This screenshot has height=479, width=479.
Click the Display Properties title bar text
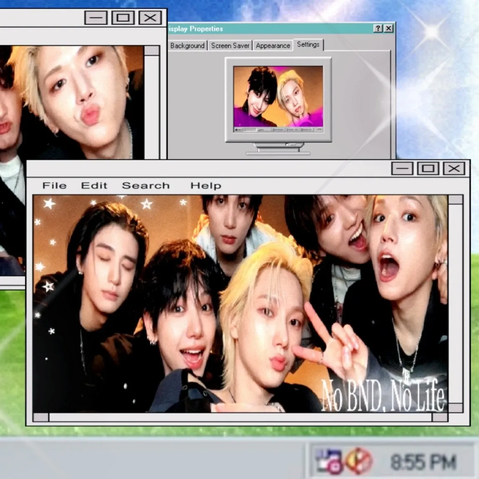196,29
